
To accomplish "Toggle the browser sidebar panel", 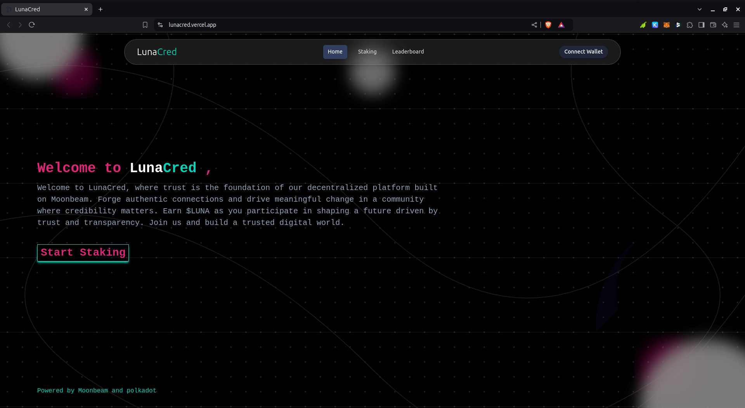I will tap(702, 25).
